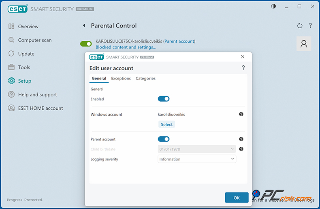Open the Logging severity dropdown
The image size is (320, 209).
197,159
